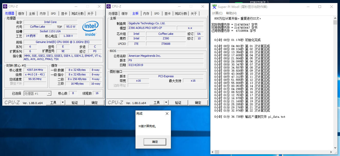
Task: Click the π值计算完成 message text
Action: [x=147, y=126]
